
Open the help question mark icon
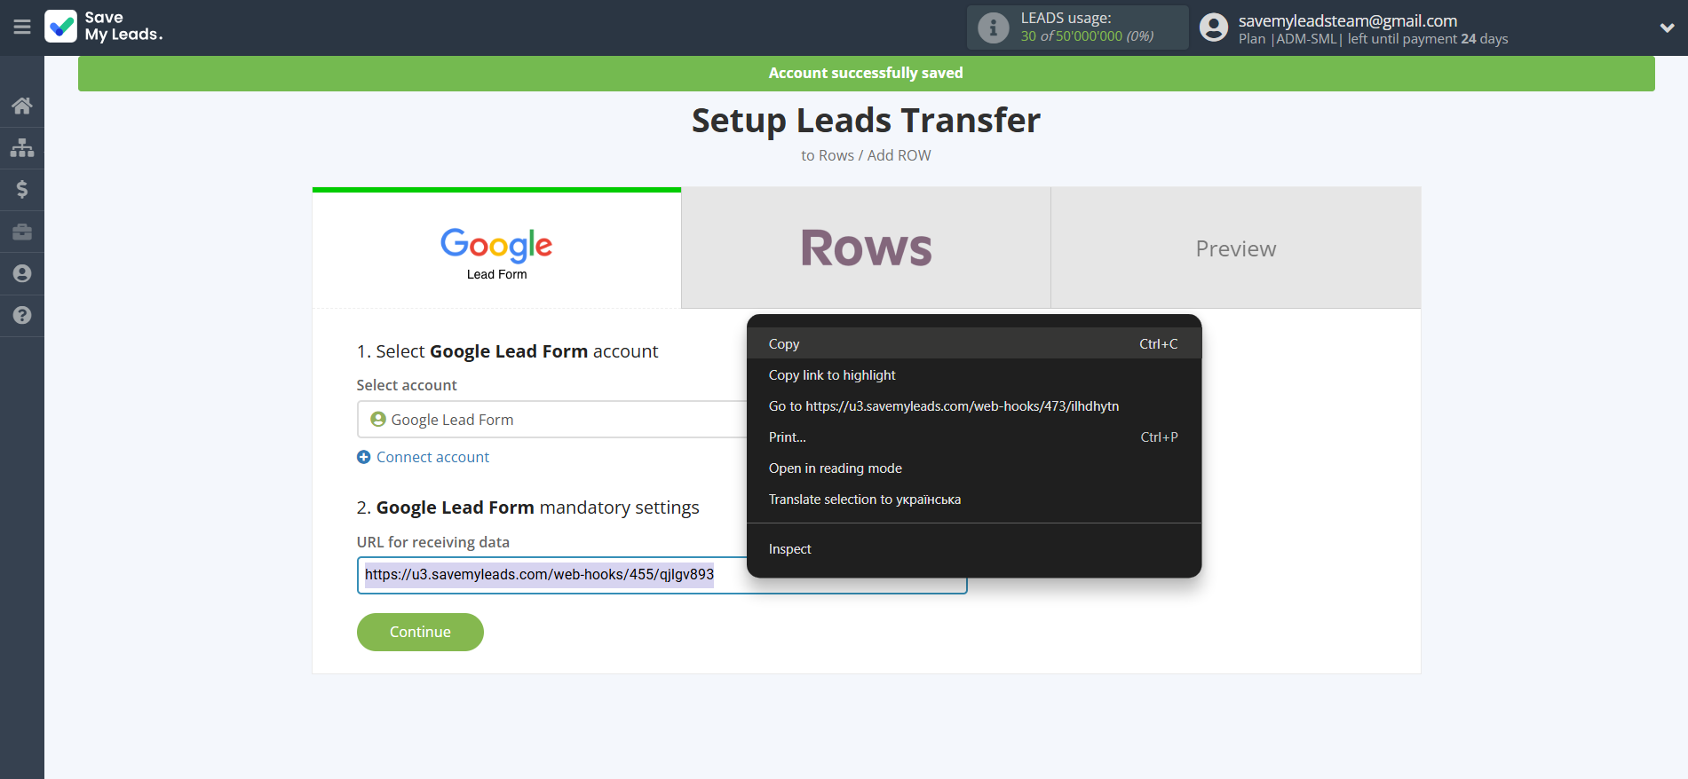tap(22, 315)
